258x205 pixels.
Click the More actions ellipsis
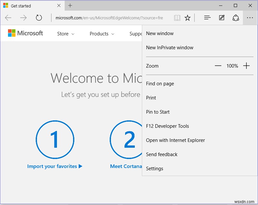pos(250,18)
